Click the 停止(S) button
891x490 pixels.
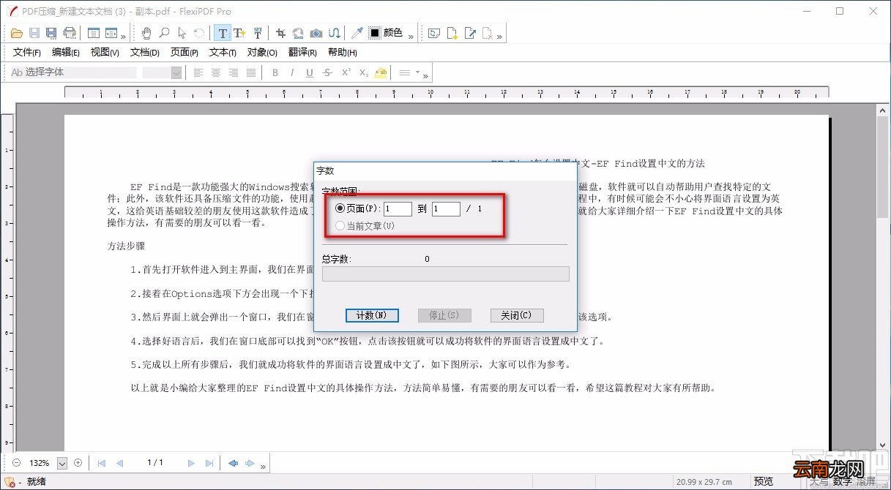[x=444, y=315]
